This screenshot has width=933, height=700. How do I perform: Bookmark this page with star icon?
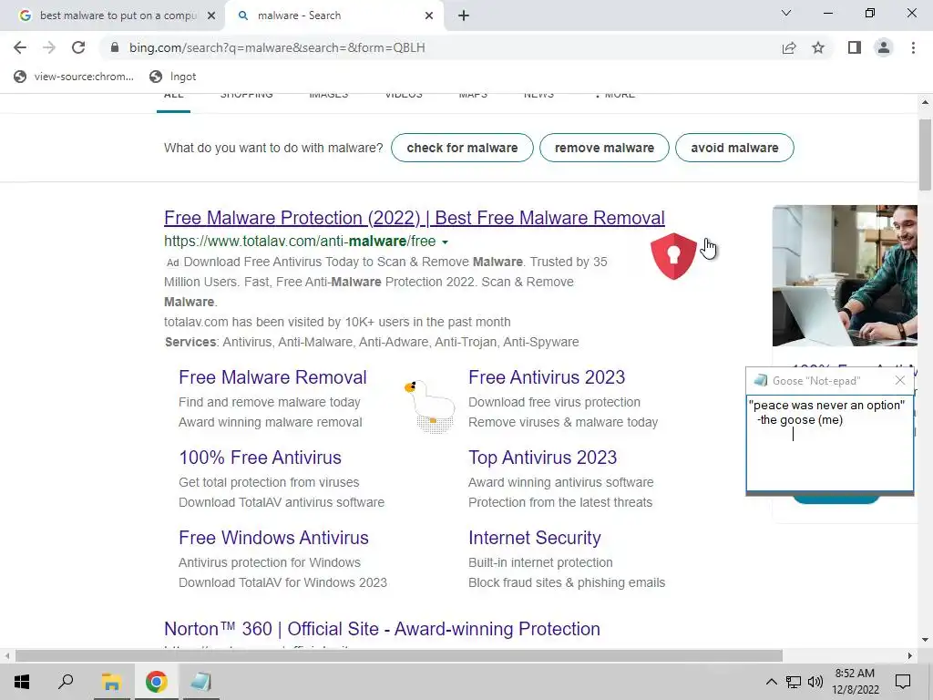pos(818,47)
